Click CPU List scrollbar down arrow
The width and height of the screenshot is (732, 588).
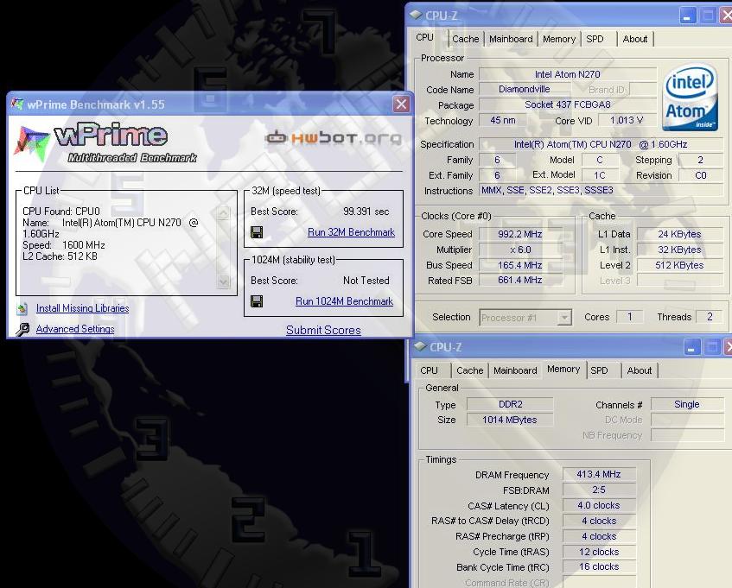224,281
